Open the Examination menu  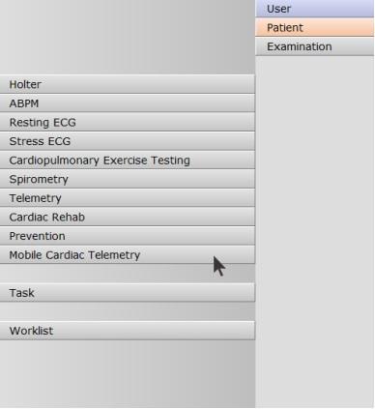pos(315,46)
